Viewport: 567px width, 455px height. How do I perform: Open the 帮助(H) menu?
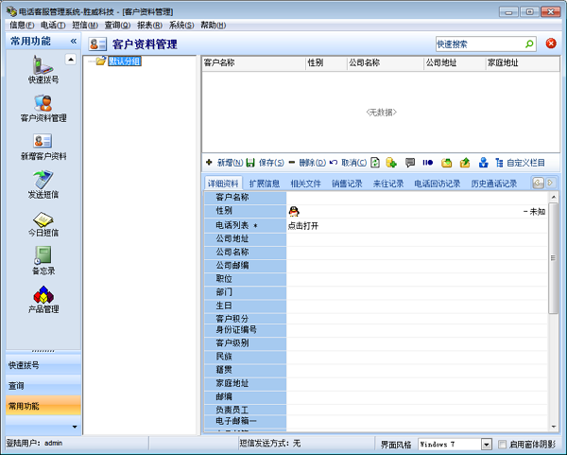click(213, 25)
